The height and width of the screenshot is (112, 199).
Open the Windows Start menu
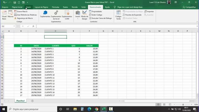3,109
